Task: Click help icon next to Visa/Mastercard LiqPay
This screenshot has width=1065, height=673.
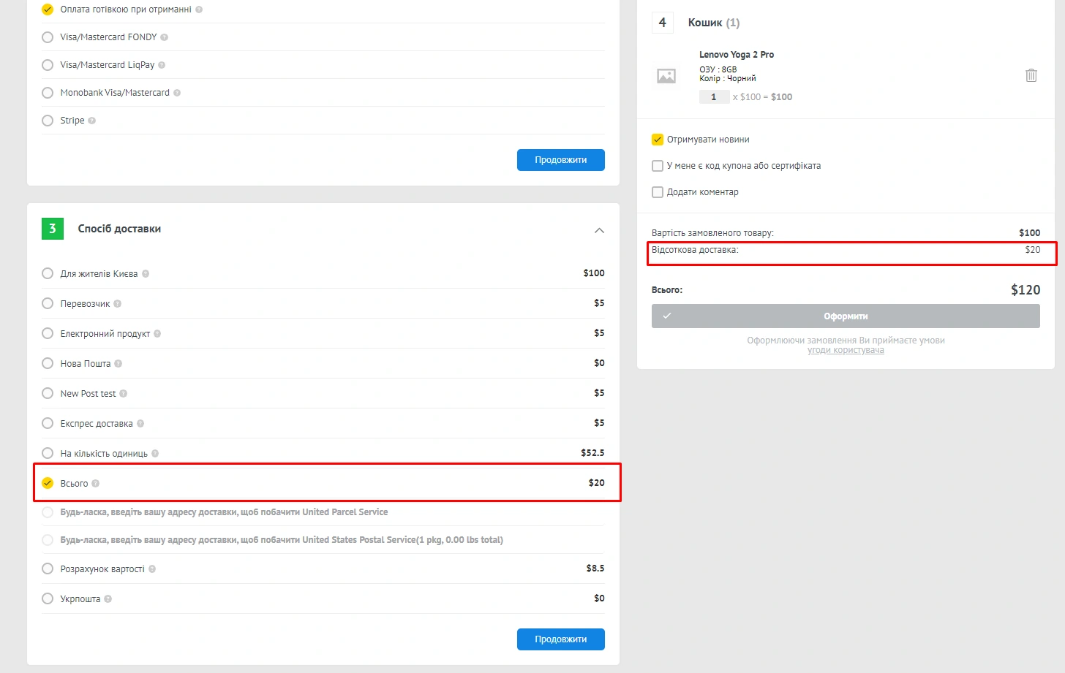Action: (162, 65)
